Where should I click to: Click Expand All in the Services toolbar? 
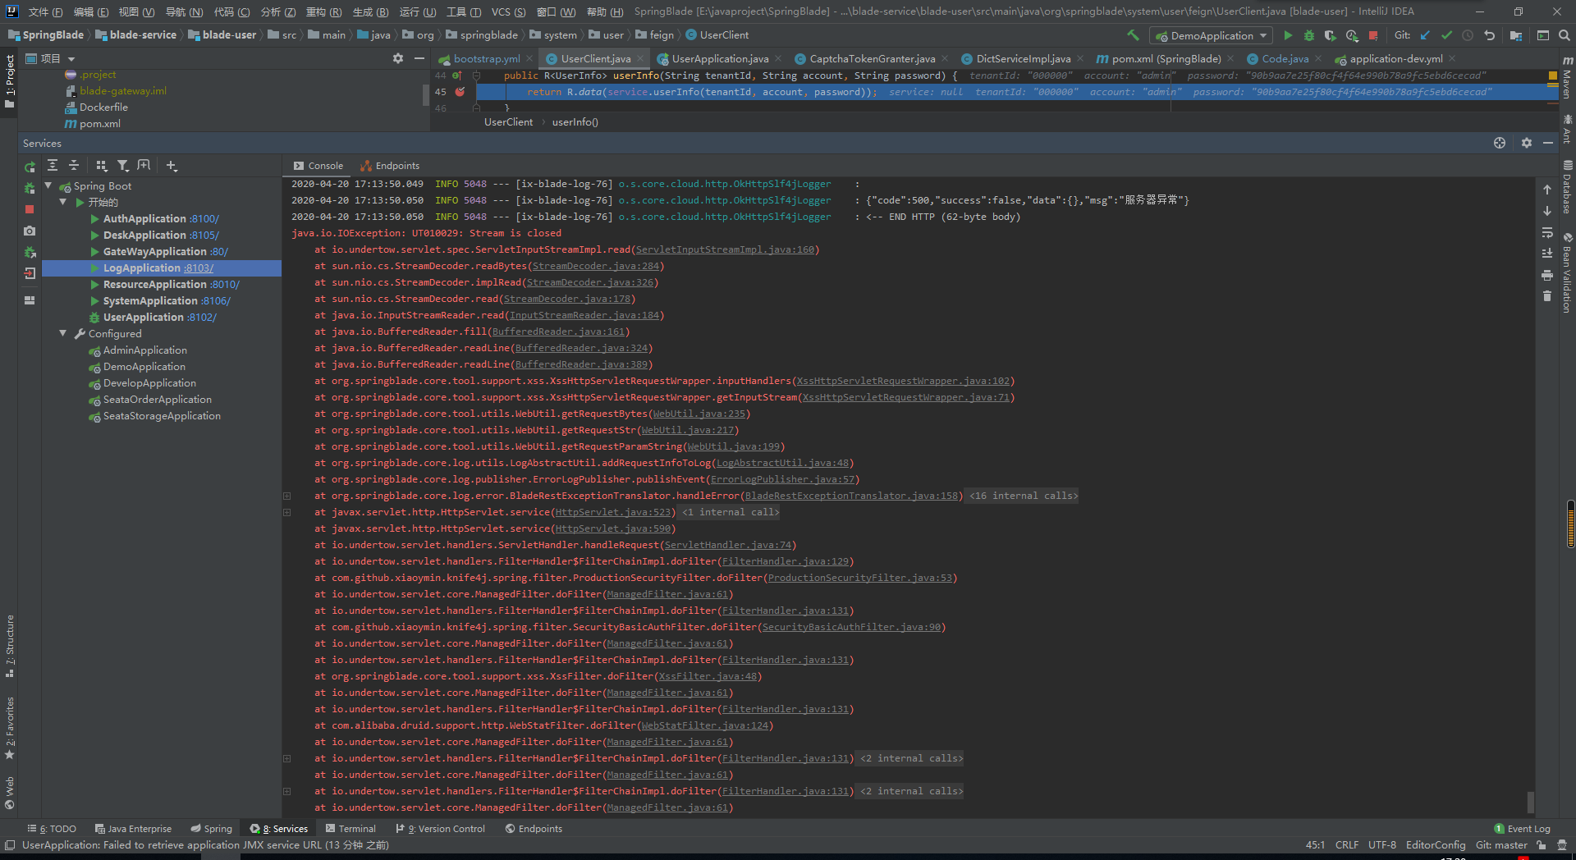click(x=53, y=166)
